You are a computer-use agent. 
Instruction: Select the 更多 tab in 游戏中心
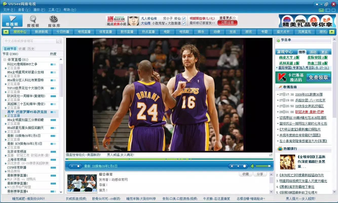tap(325, 52)
